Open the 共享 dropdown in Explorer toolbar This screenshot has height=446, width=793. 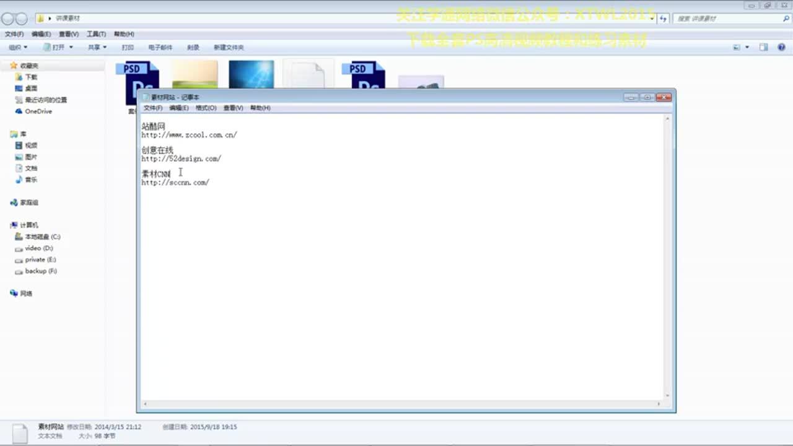(x=97, y=47)
